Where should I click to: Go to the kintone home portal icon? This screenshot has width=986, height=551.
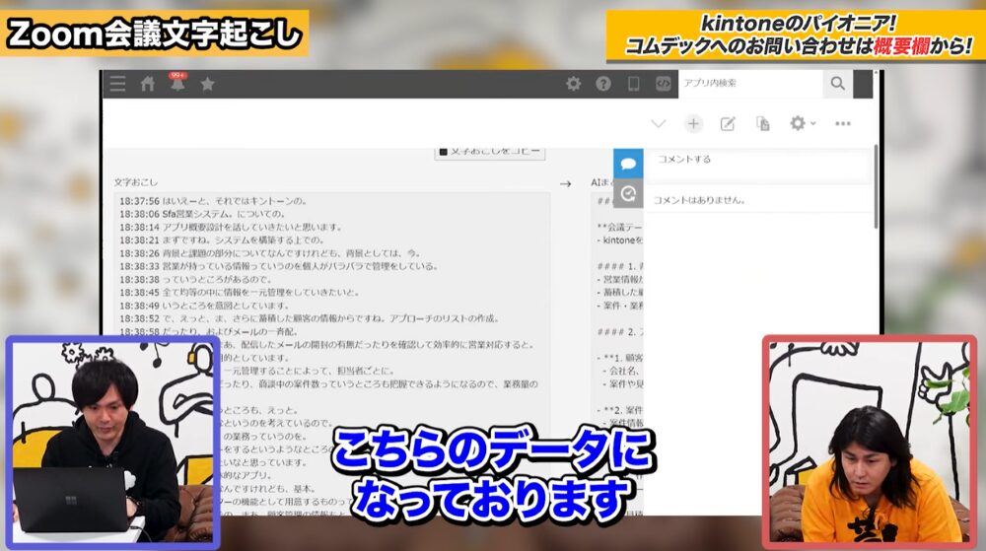tap(148, 84)
